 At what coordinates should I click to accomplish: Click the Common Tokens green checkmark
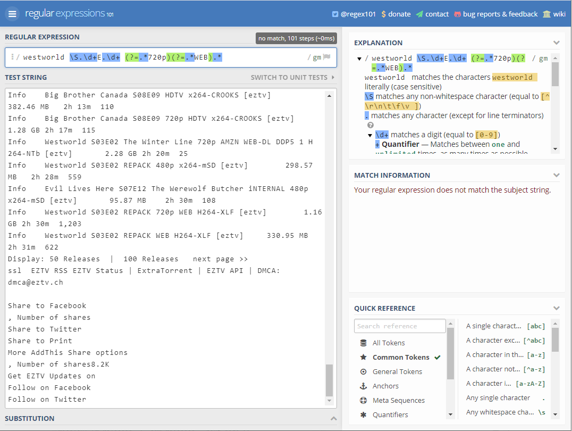pyautogui.click(x=438, y=357)
